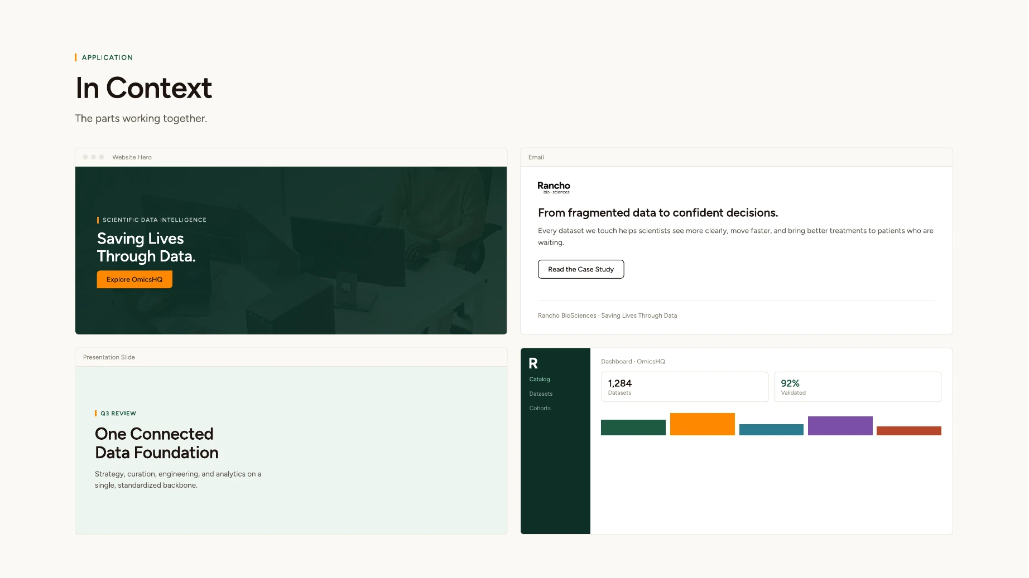Click the Dashboard · OmicsHQ heading

(633, 362)
